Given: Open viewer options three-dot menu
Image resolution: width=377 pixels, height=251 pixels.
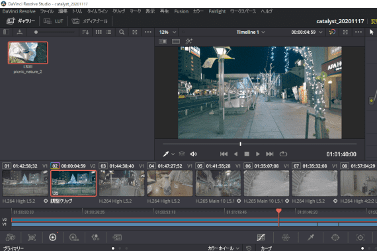Looking at the screenshot, I should 358,32.
